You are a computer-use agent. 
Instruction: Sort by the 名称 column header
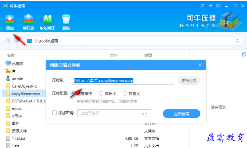11,55
